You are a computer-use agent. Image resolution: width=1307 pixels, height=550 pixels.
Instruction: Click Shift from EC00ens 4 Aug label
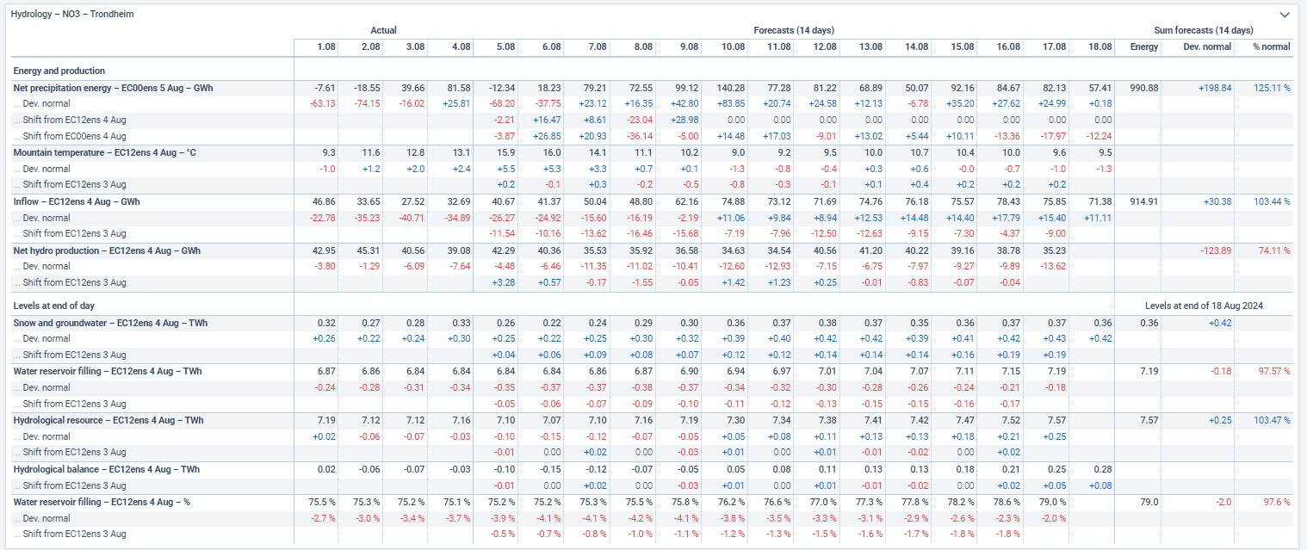coord(75,136)
